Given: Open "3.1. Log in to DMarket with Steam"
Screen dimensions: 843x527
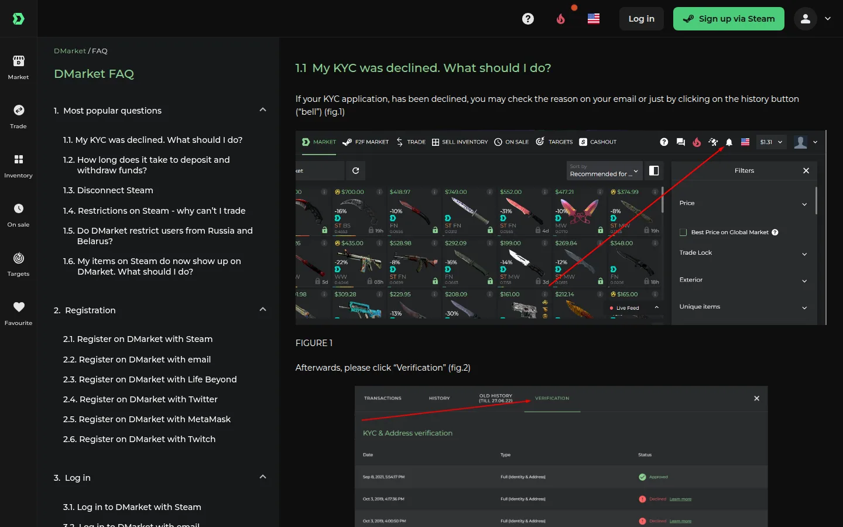Looking at the screenshot, I should click(132, 507).
